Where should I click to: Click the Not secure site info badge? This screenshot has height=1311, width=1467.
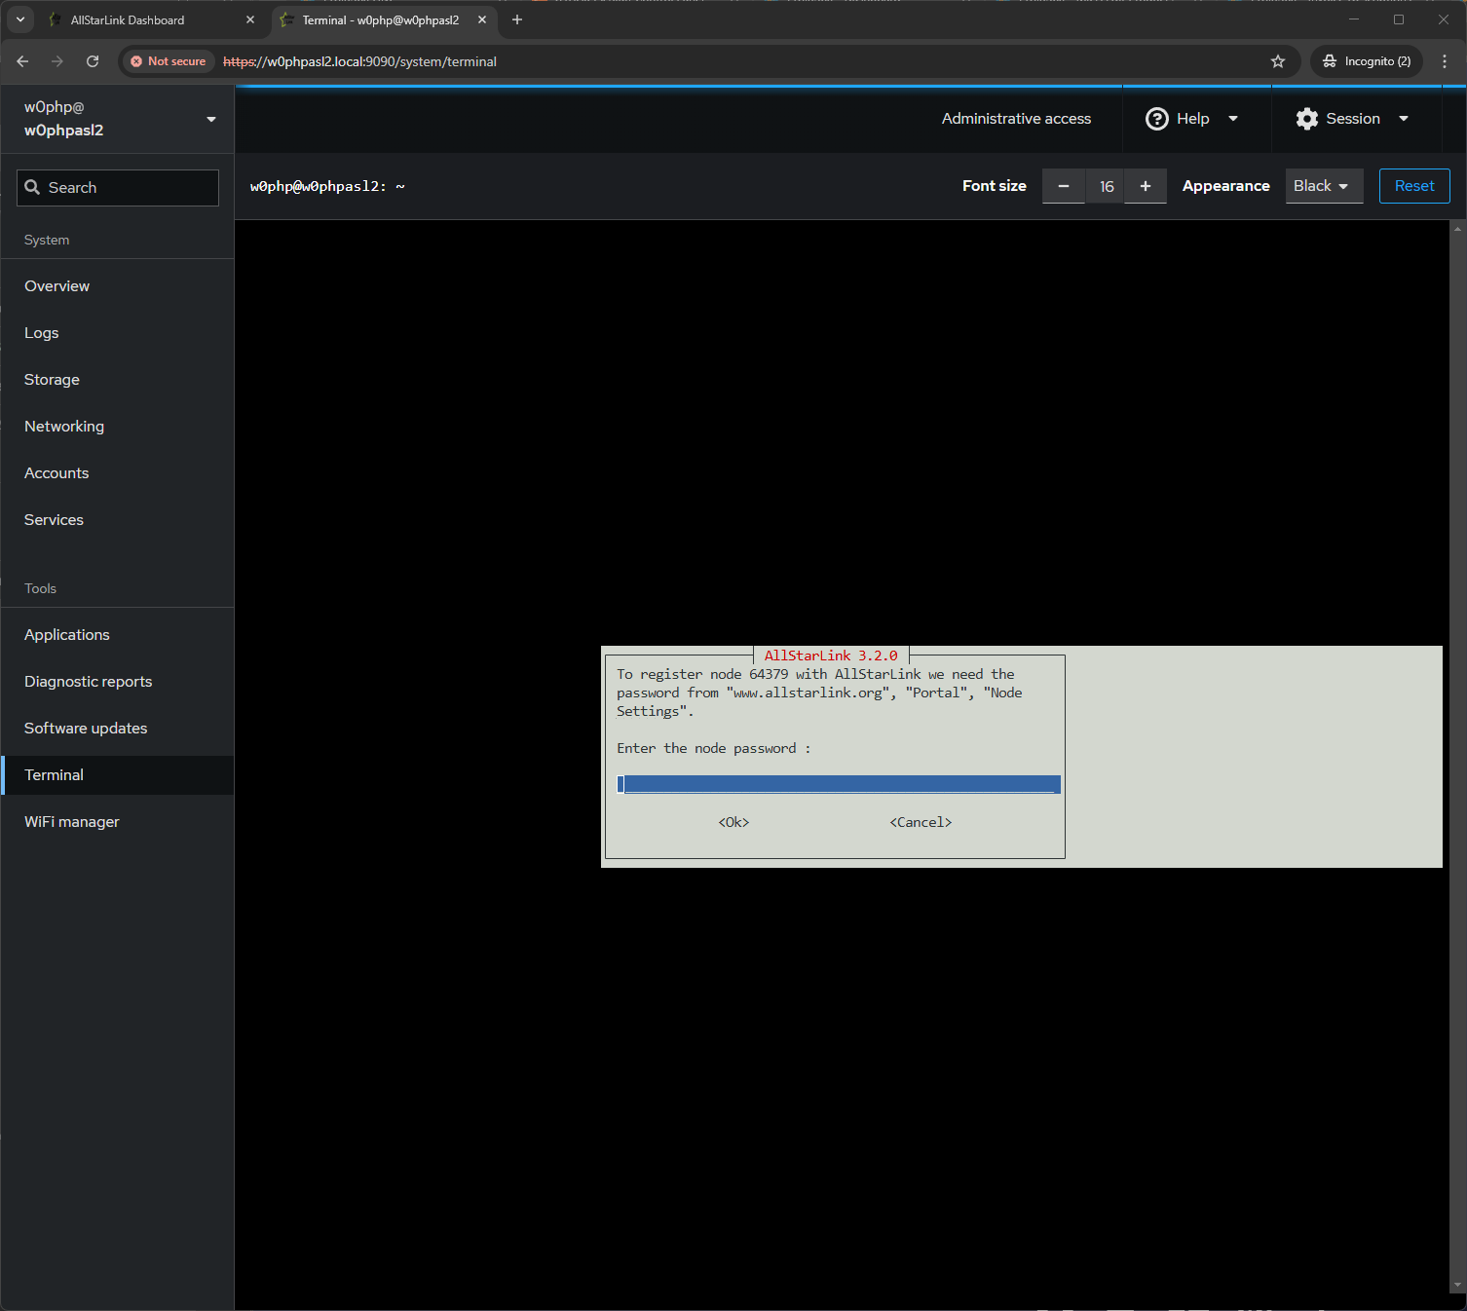point(169,61)
